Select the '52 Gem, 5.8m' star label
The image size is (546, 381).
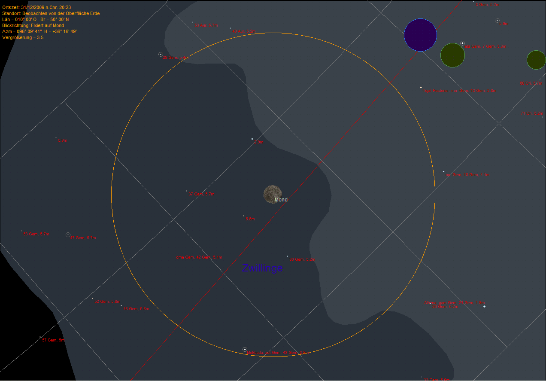click(x=107, y=302)
